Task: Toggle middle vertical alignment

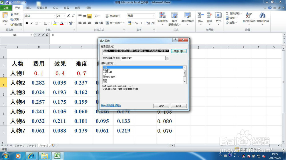Action: (x=85, y=16)
